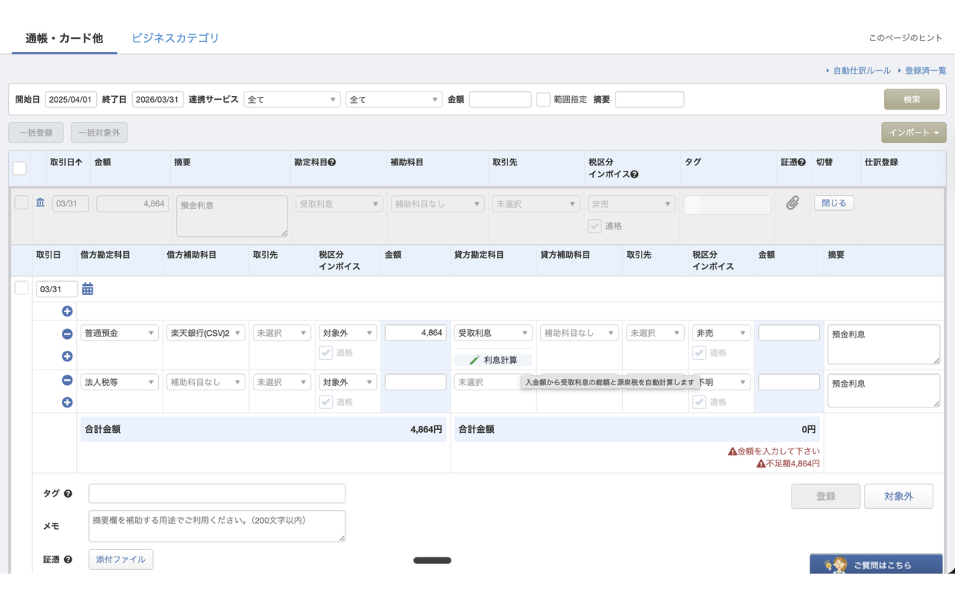This screenshot has width=955, height=596.
Task: Open the インポート dropdown button
Action: coord(913,133)
